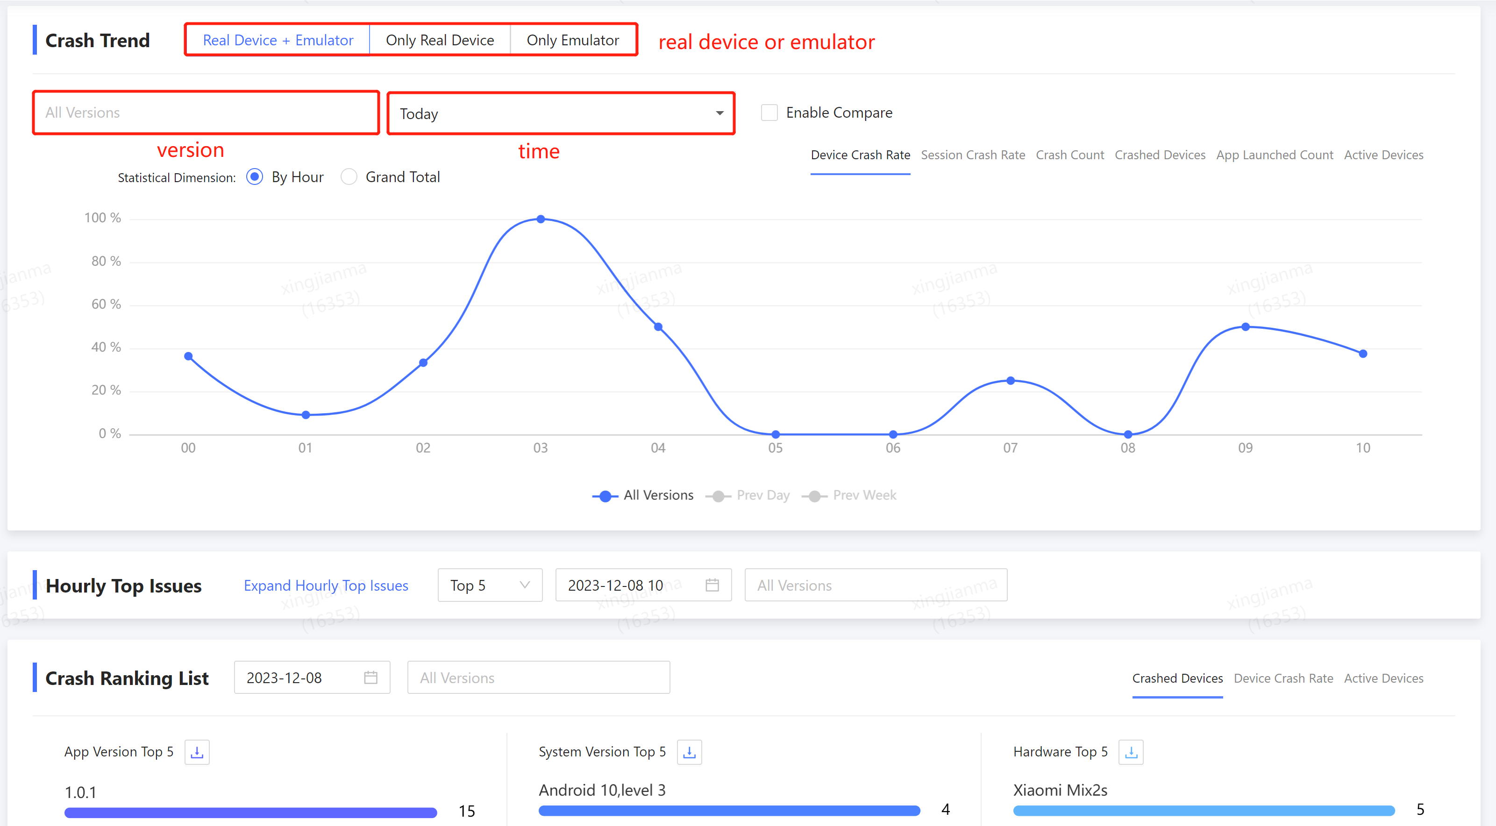1496x826 pixels.
Task: Click 'Android 10,level 3' system version label
Action: pos(602,790)
